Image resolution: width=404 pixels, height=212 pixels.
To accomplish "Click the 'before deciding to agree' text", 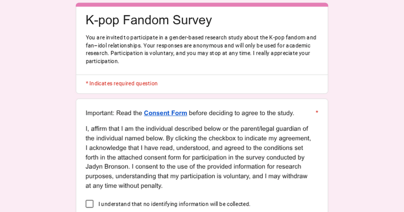I will (x=241, y=113).
